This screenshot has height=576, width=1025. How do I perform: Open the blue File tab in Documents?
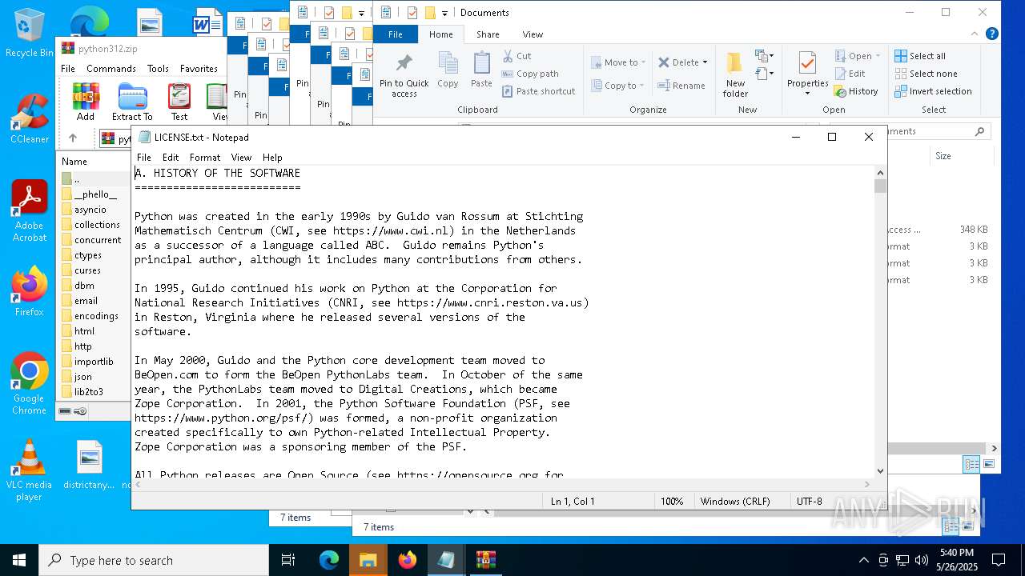396,34
